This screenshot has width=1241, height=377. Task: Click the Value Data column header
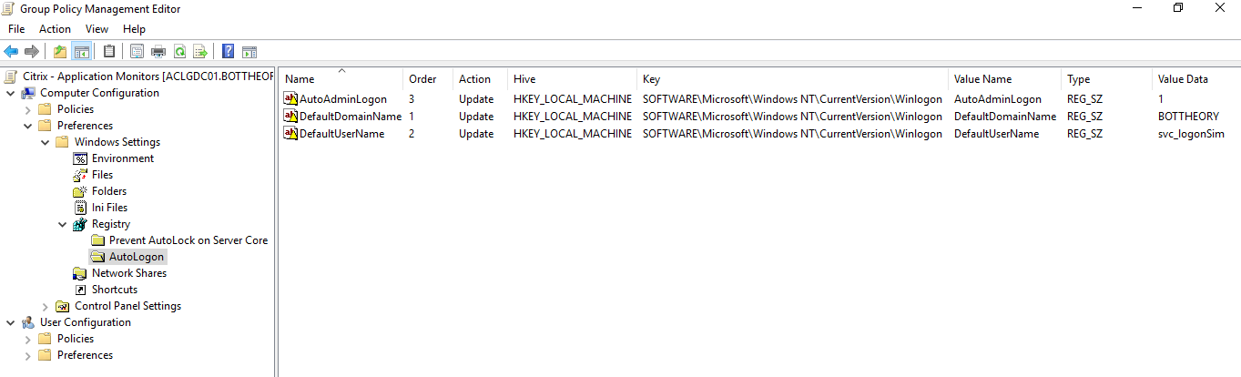pyautogui.click(x=1183, y=79)
